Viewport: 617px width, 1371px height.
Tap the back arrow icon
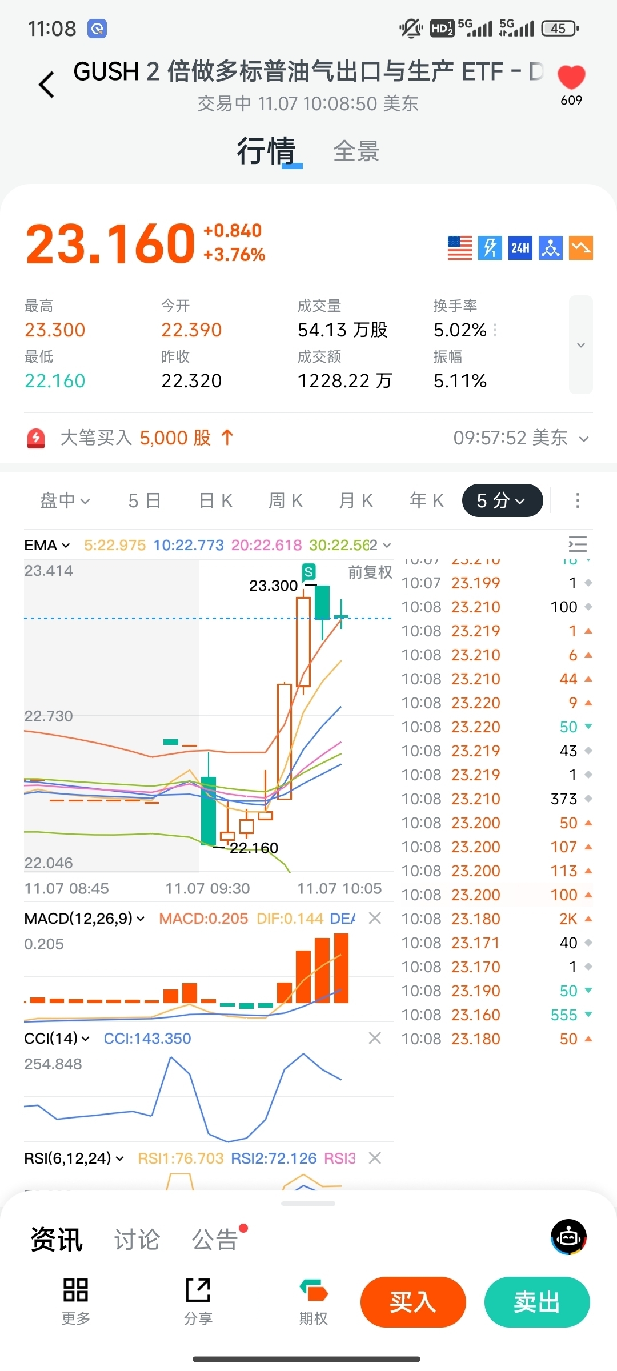click(47, 85)
